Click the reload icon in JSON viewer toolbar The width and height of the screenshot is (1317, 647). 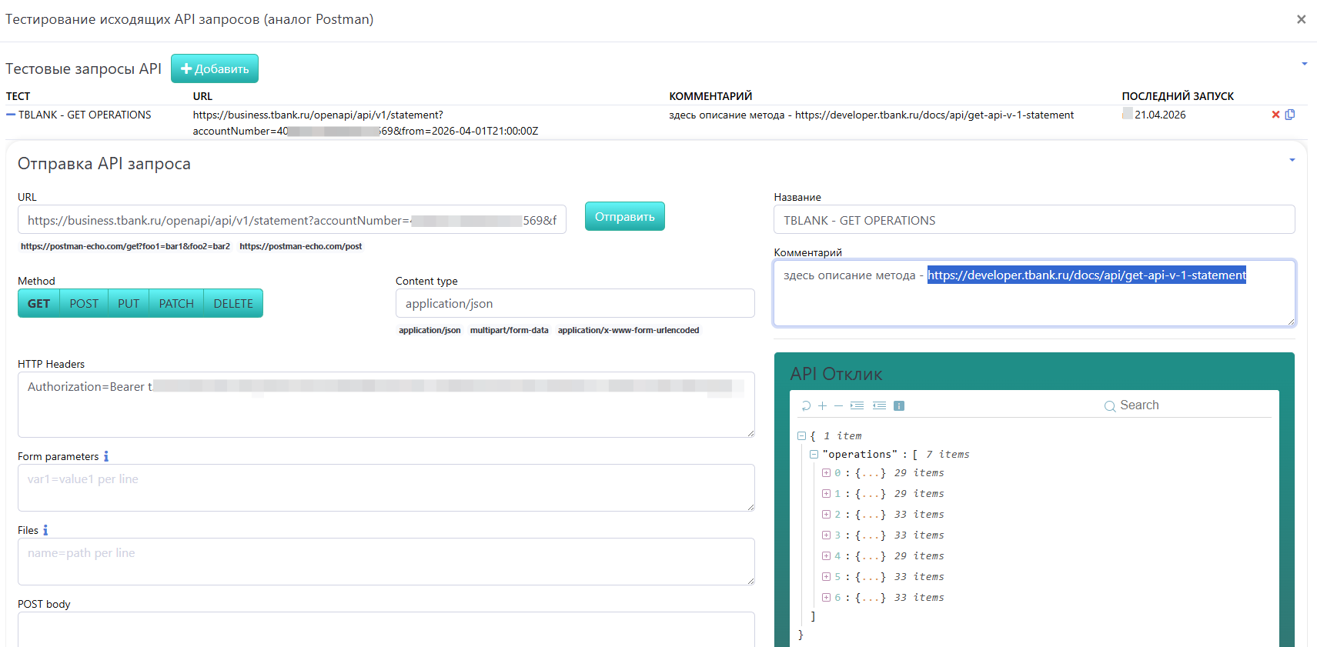pos(806,406)
